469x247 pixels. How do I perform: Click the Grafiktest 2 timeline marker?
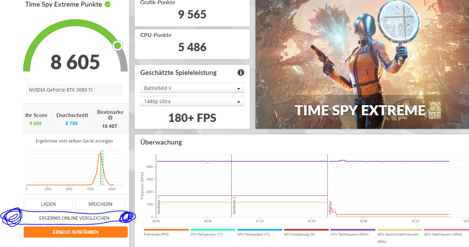pos(234,206)
